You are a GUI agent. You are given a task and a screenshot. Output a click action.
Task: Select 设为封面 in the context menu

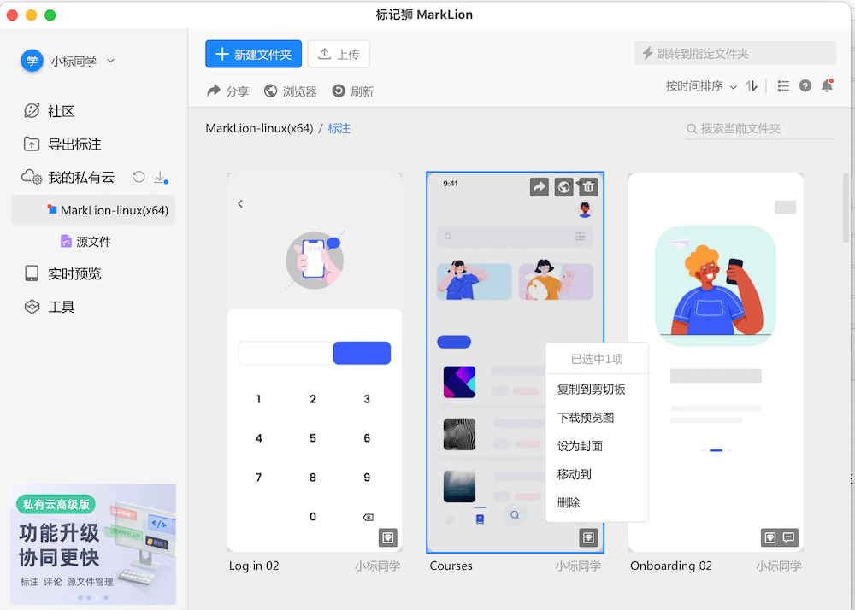tap(580, 446)
